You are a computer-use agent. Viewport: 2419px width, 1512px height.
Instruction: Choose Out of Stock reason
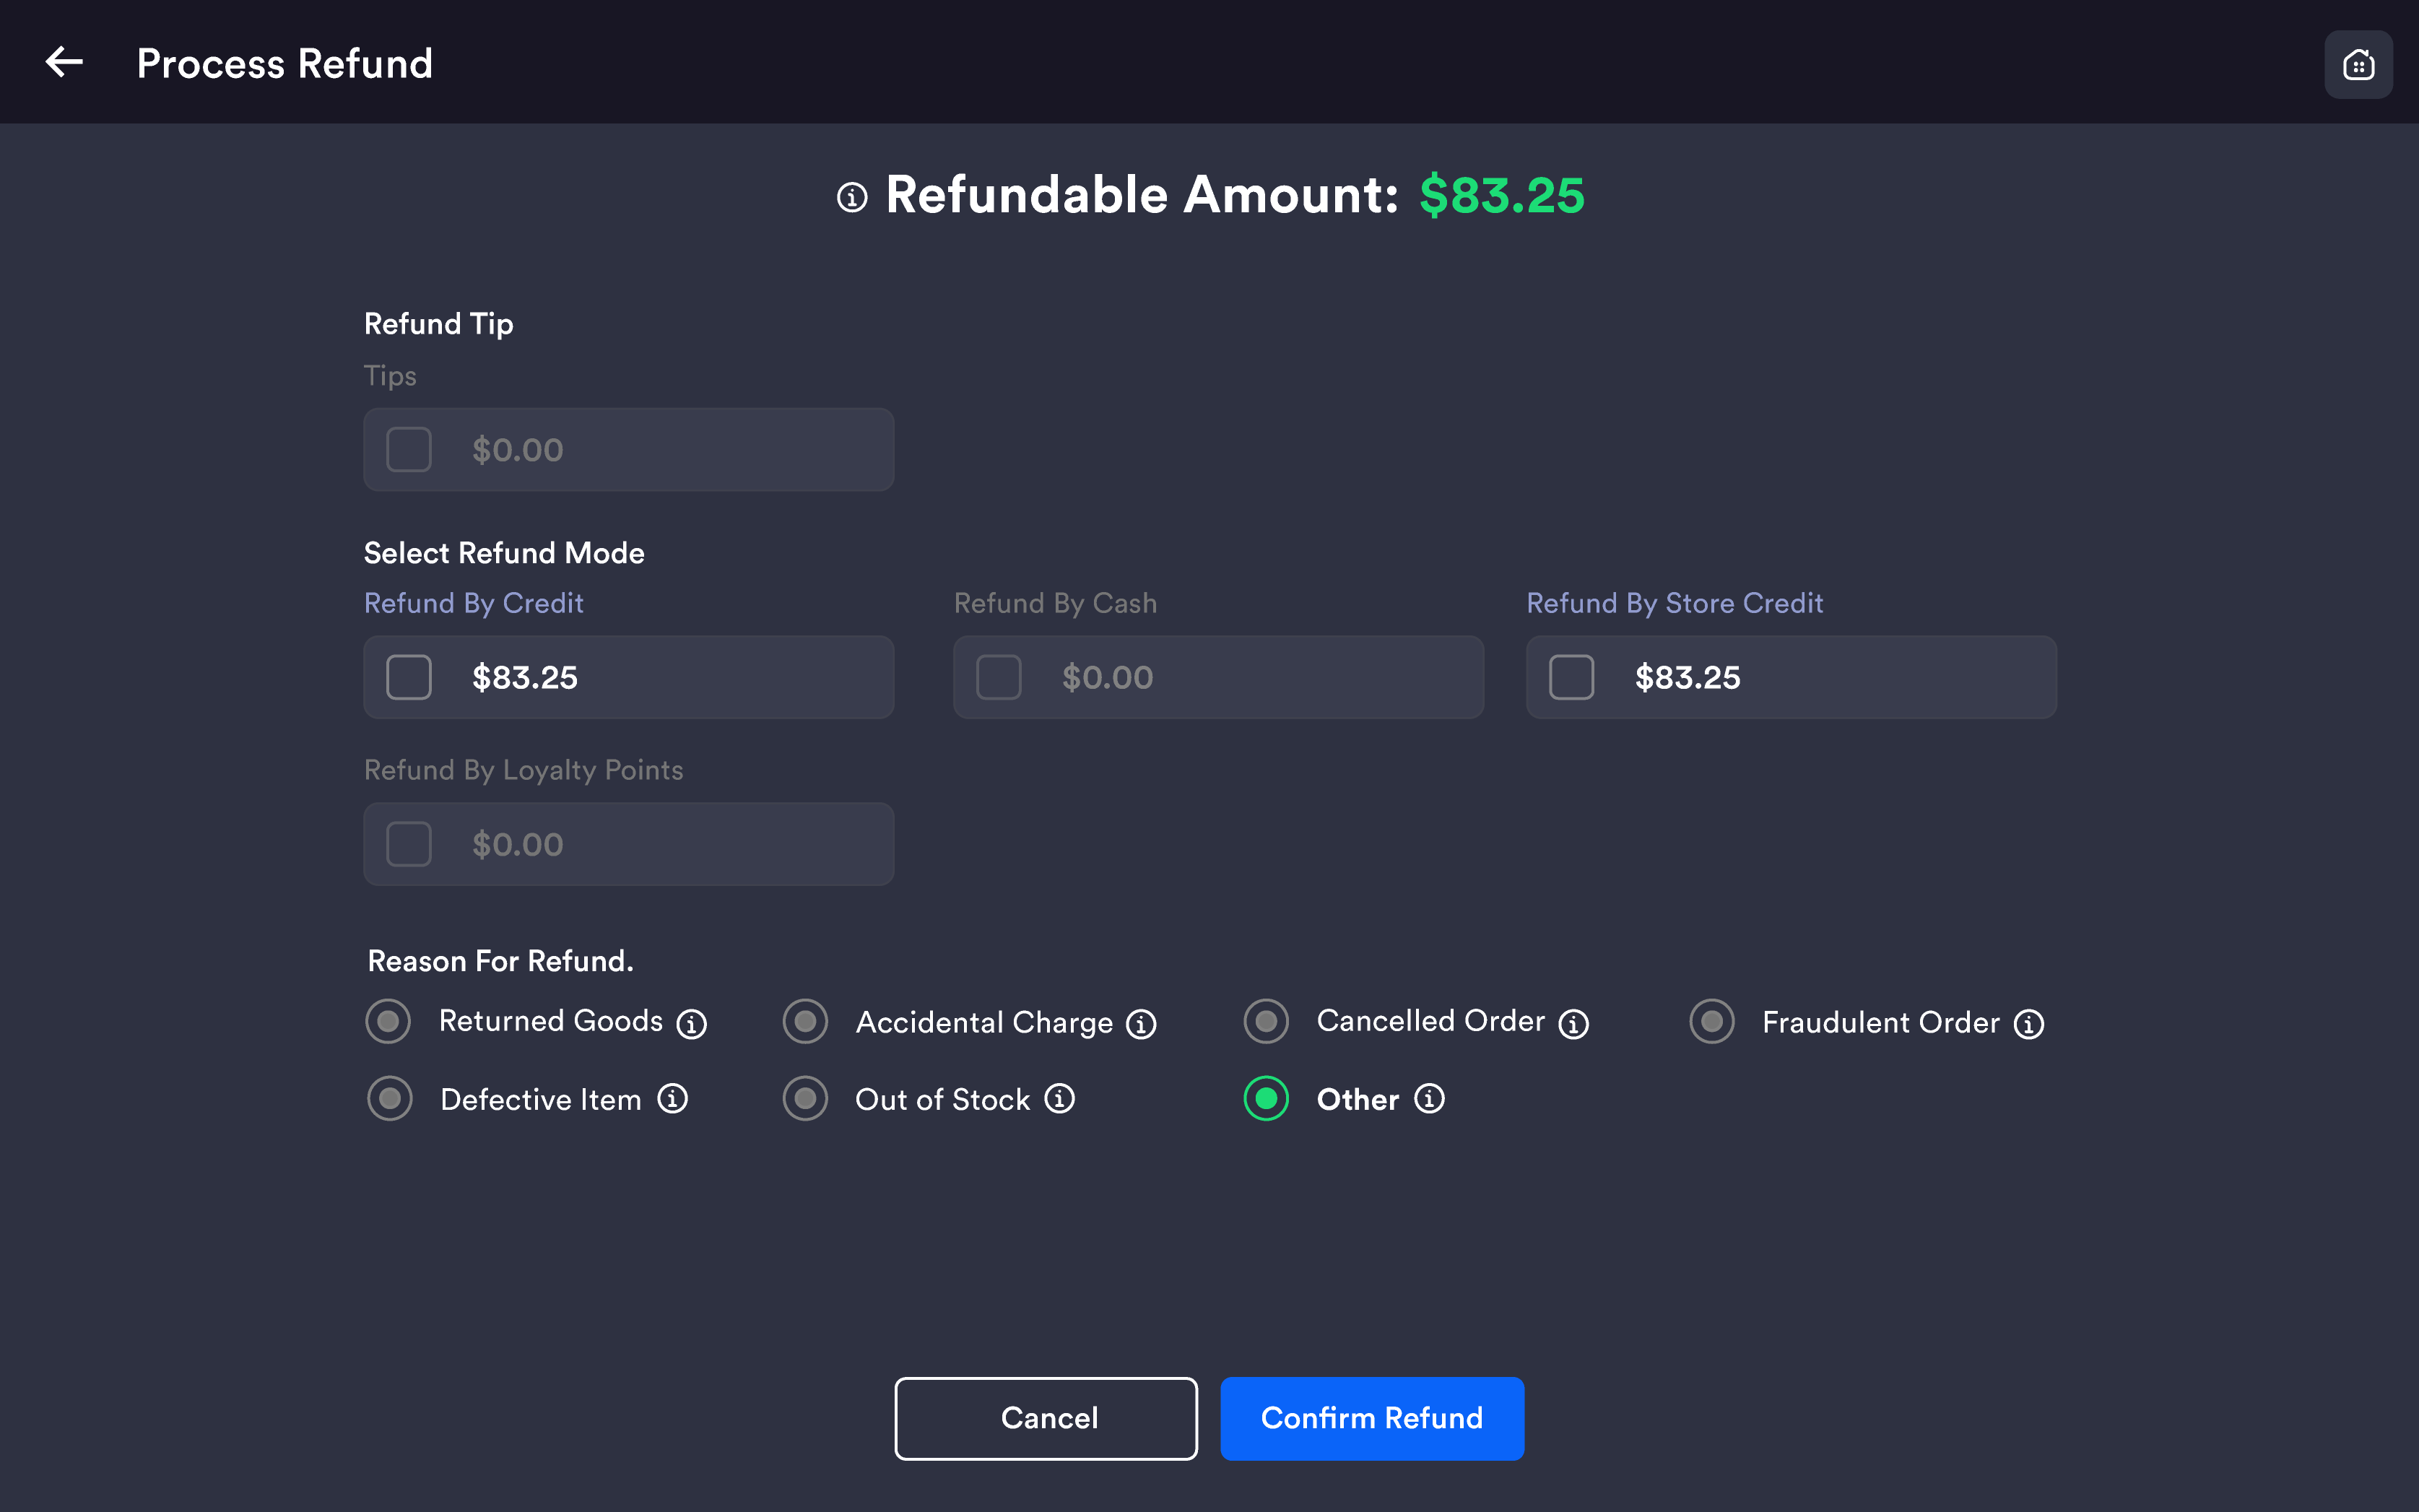(x=805, y=1099)
